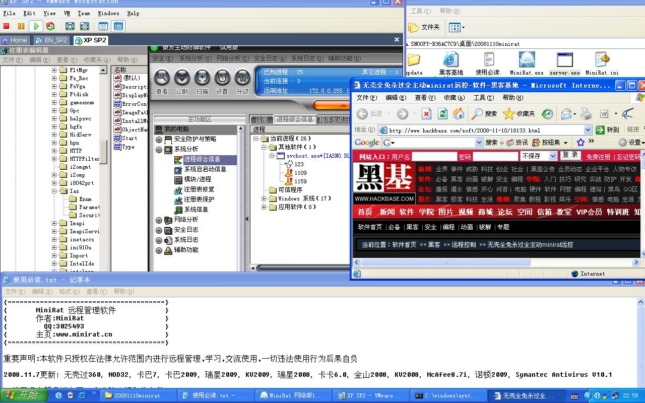
Task: Click the VMware full screen icon
Action: click(x=85, y=26)
